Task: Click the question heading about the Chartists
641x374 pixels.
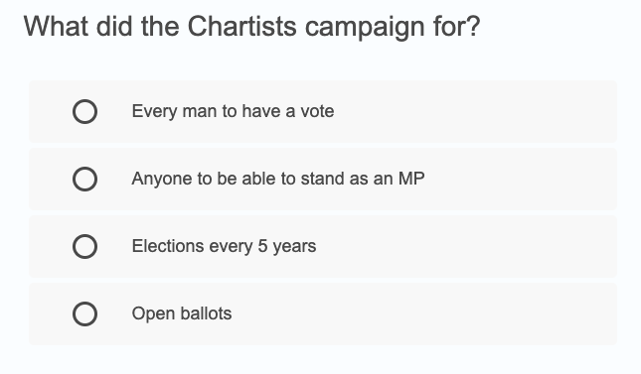Action: click(251, 28)
